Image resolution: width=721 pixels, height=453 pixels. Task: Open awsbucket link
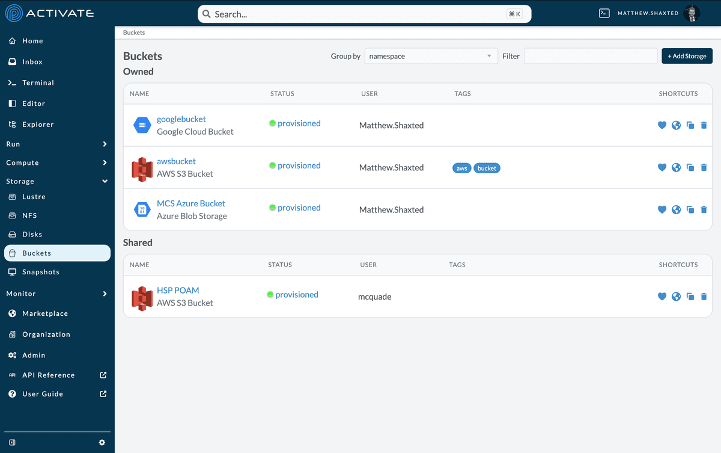tap(176, 161)
